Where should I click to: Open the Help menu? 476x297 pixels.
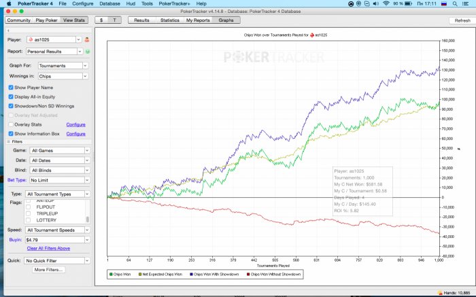point(201,3)
